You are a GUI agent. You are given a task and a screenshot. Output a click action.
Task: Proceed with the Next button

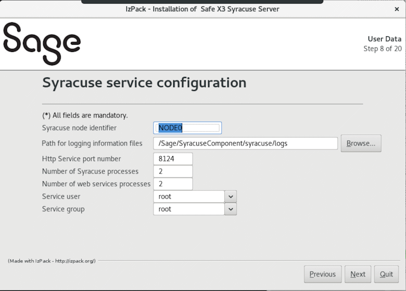click(358, 274)
